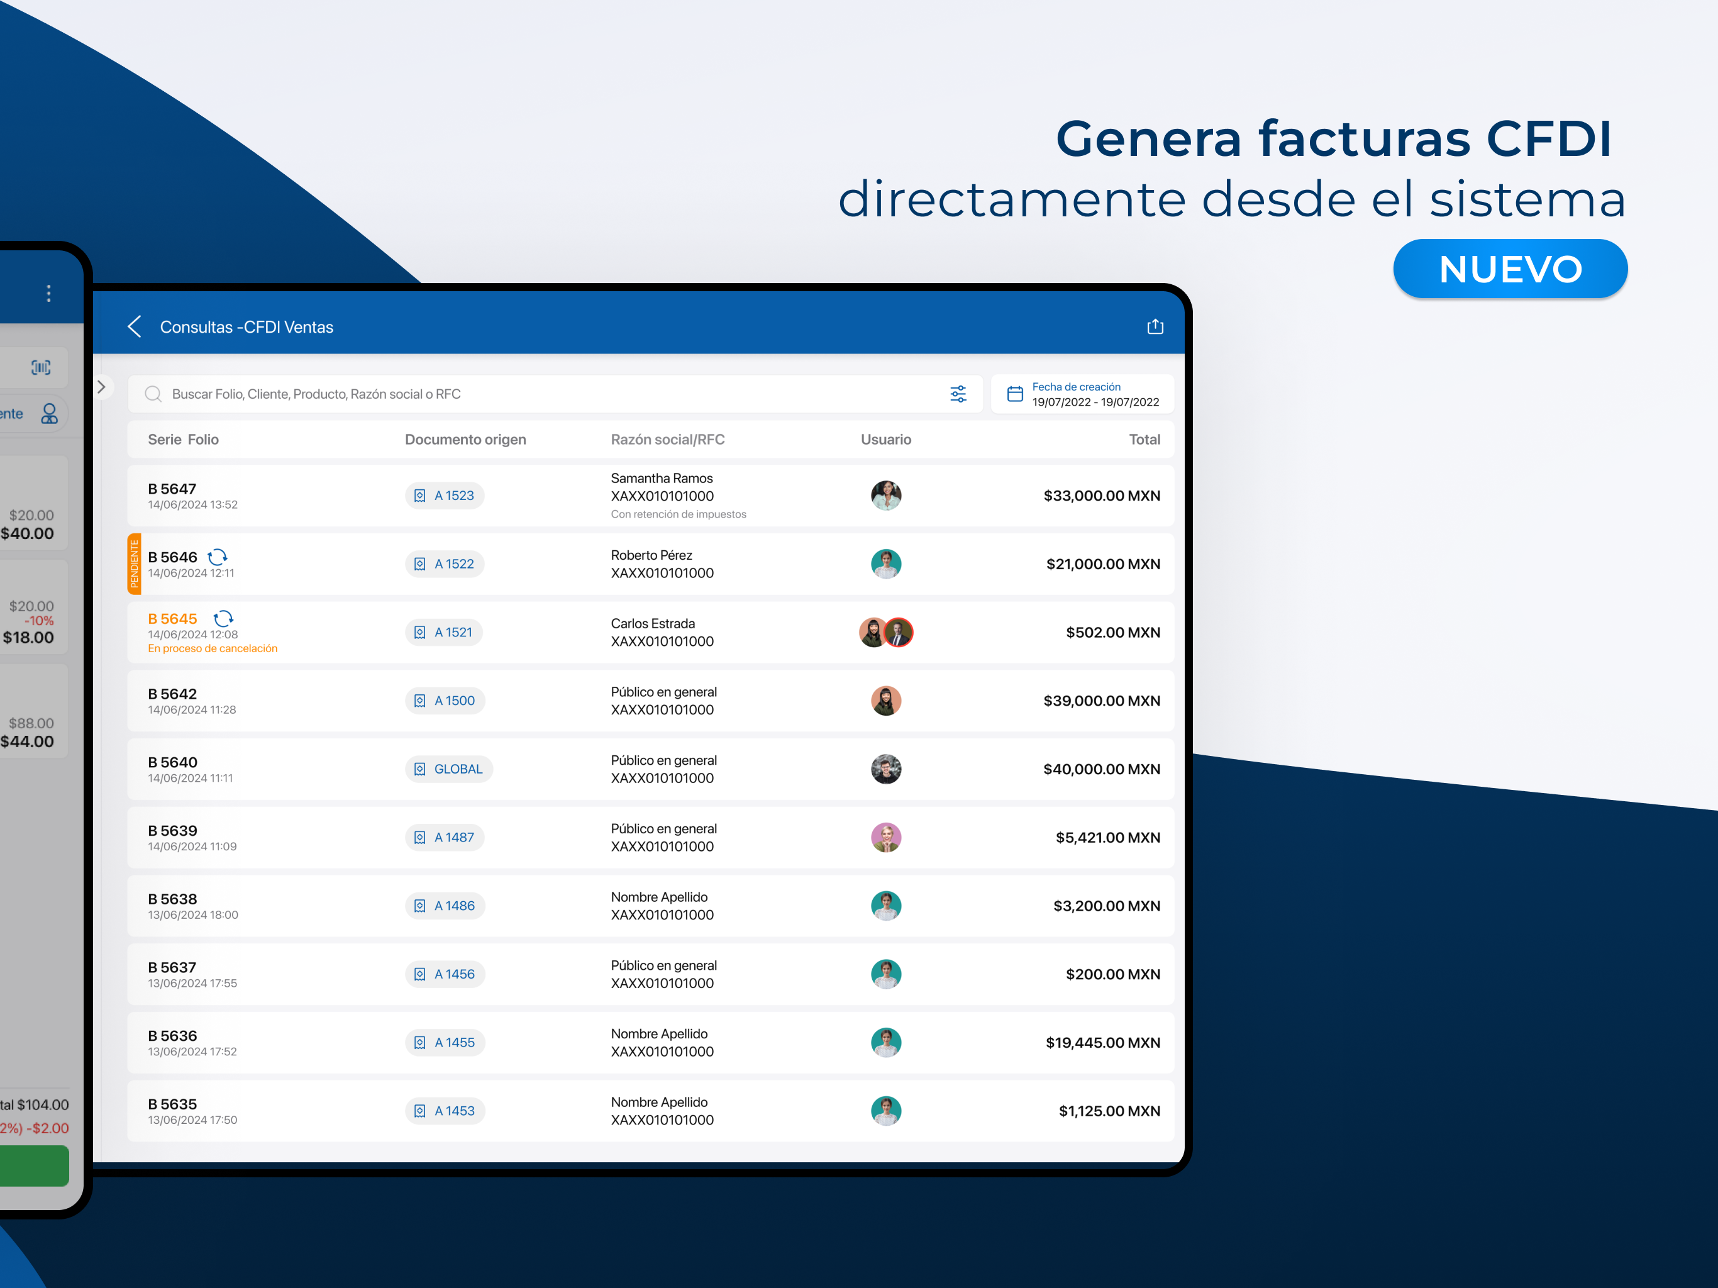Select invoice B 5647

651,496
